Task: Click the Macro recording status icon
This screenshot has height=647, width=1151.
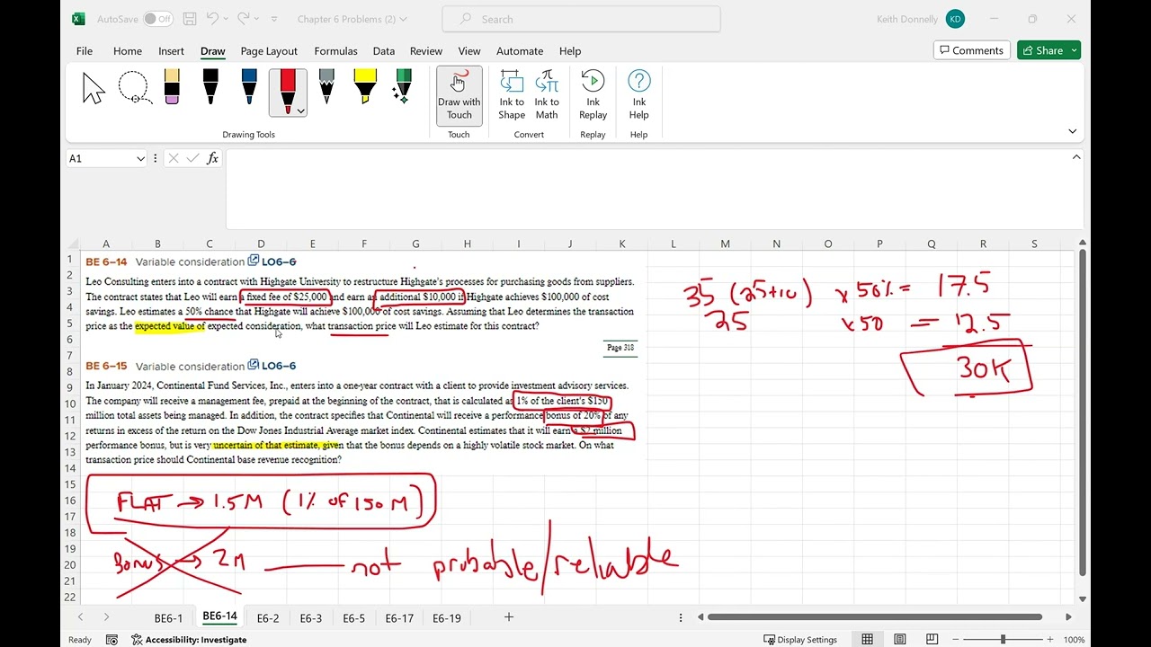Action: pos(112,640)
